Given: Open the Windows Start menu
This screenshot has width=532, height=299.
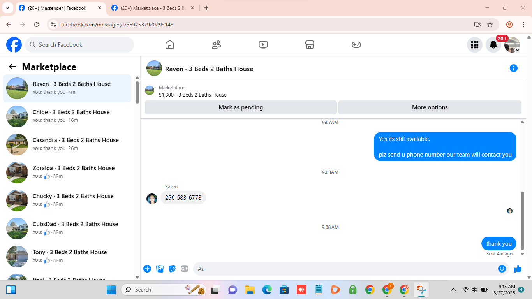Looking at the screenshot, I should pos(111,290).
